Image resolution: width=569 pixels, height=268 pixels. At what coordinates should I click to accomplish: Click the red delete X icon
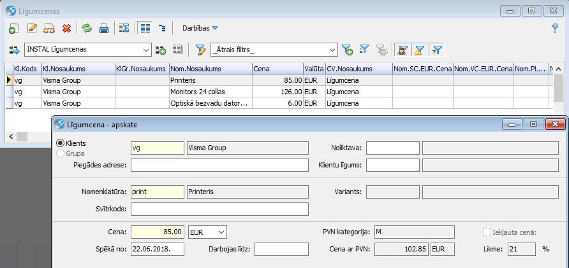click(x=66, y=28)
